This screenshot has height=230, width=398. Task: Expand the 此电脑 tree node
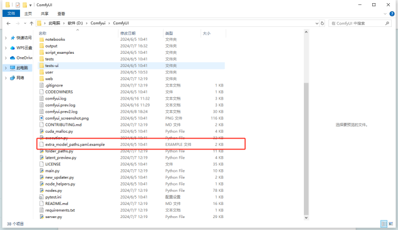point(6,68)
